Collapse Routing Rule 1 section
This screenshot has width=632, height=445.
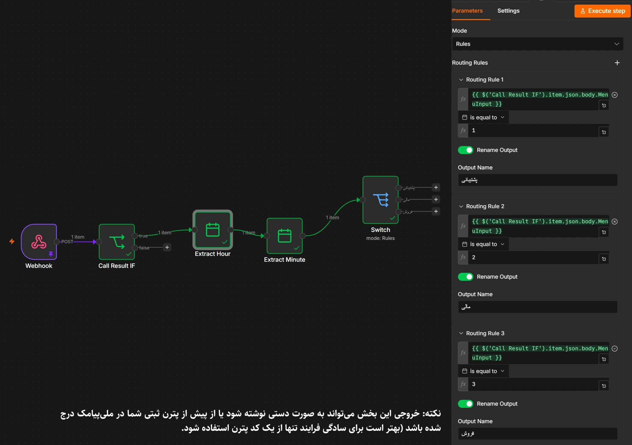[461, 80]
